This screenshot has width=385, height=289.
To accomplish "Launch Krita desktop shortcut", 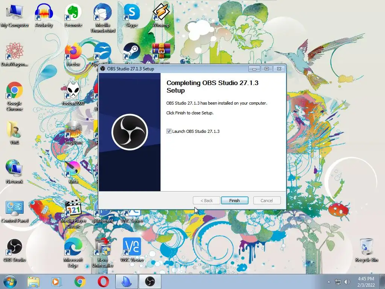I will click(x=73, y=172).
